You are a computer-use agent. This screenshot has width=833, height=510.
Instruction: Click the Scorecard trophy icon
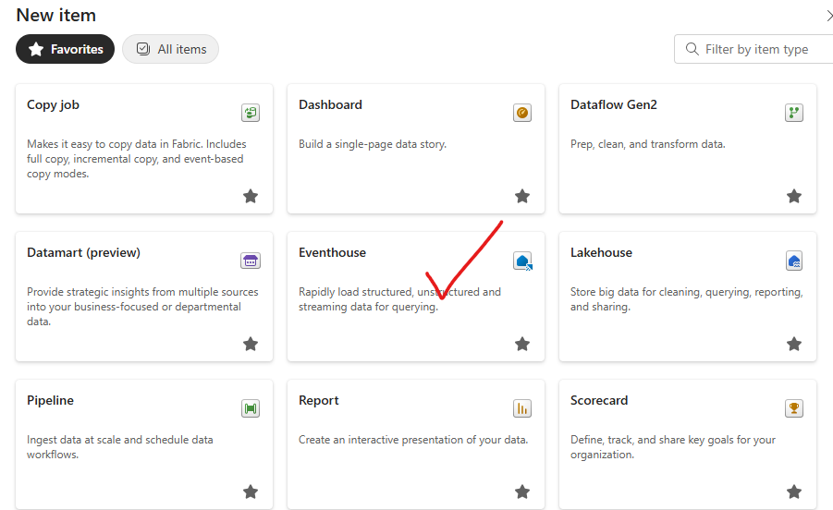click(x=793, y=408)
